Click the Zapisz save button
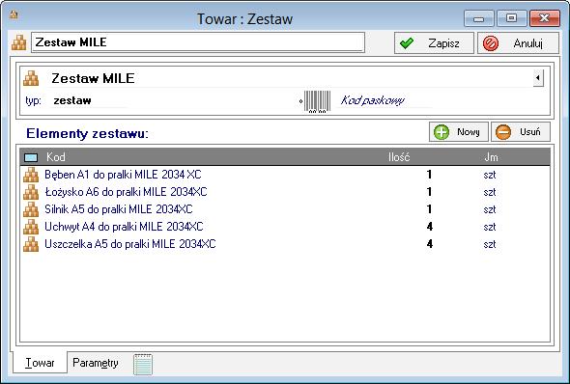Screen dimensions: 570x384 point(434,43)
